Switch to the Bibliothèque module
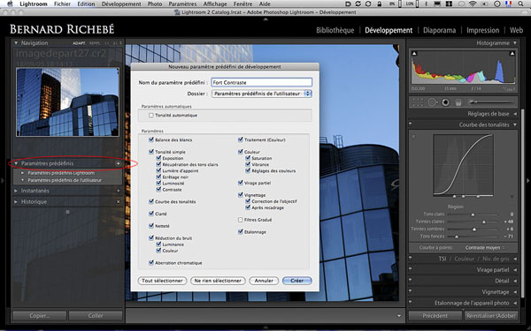 [x=335, y=30]
